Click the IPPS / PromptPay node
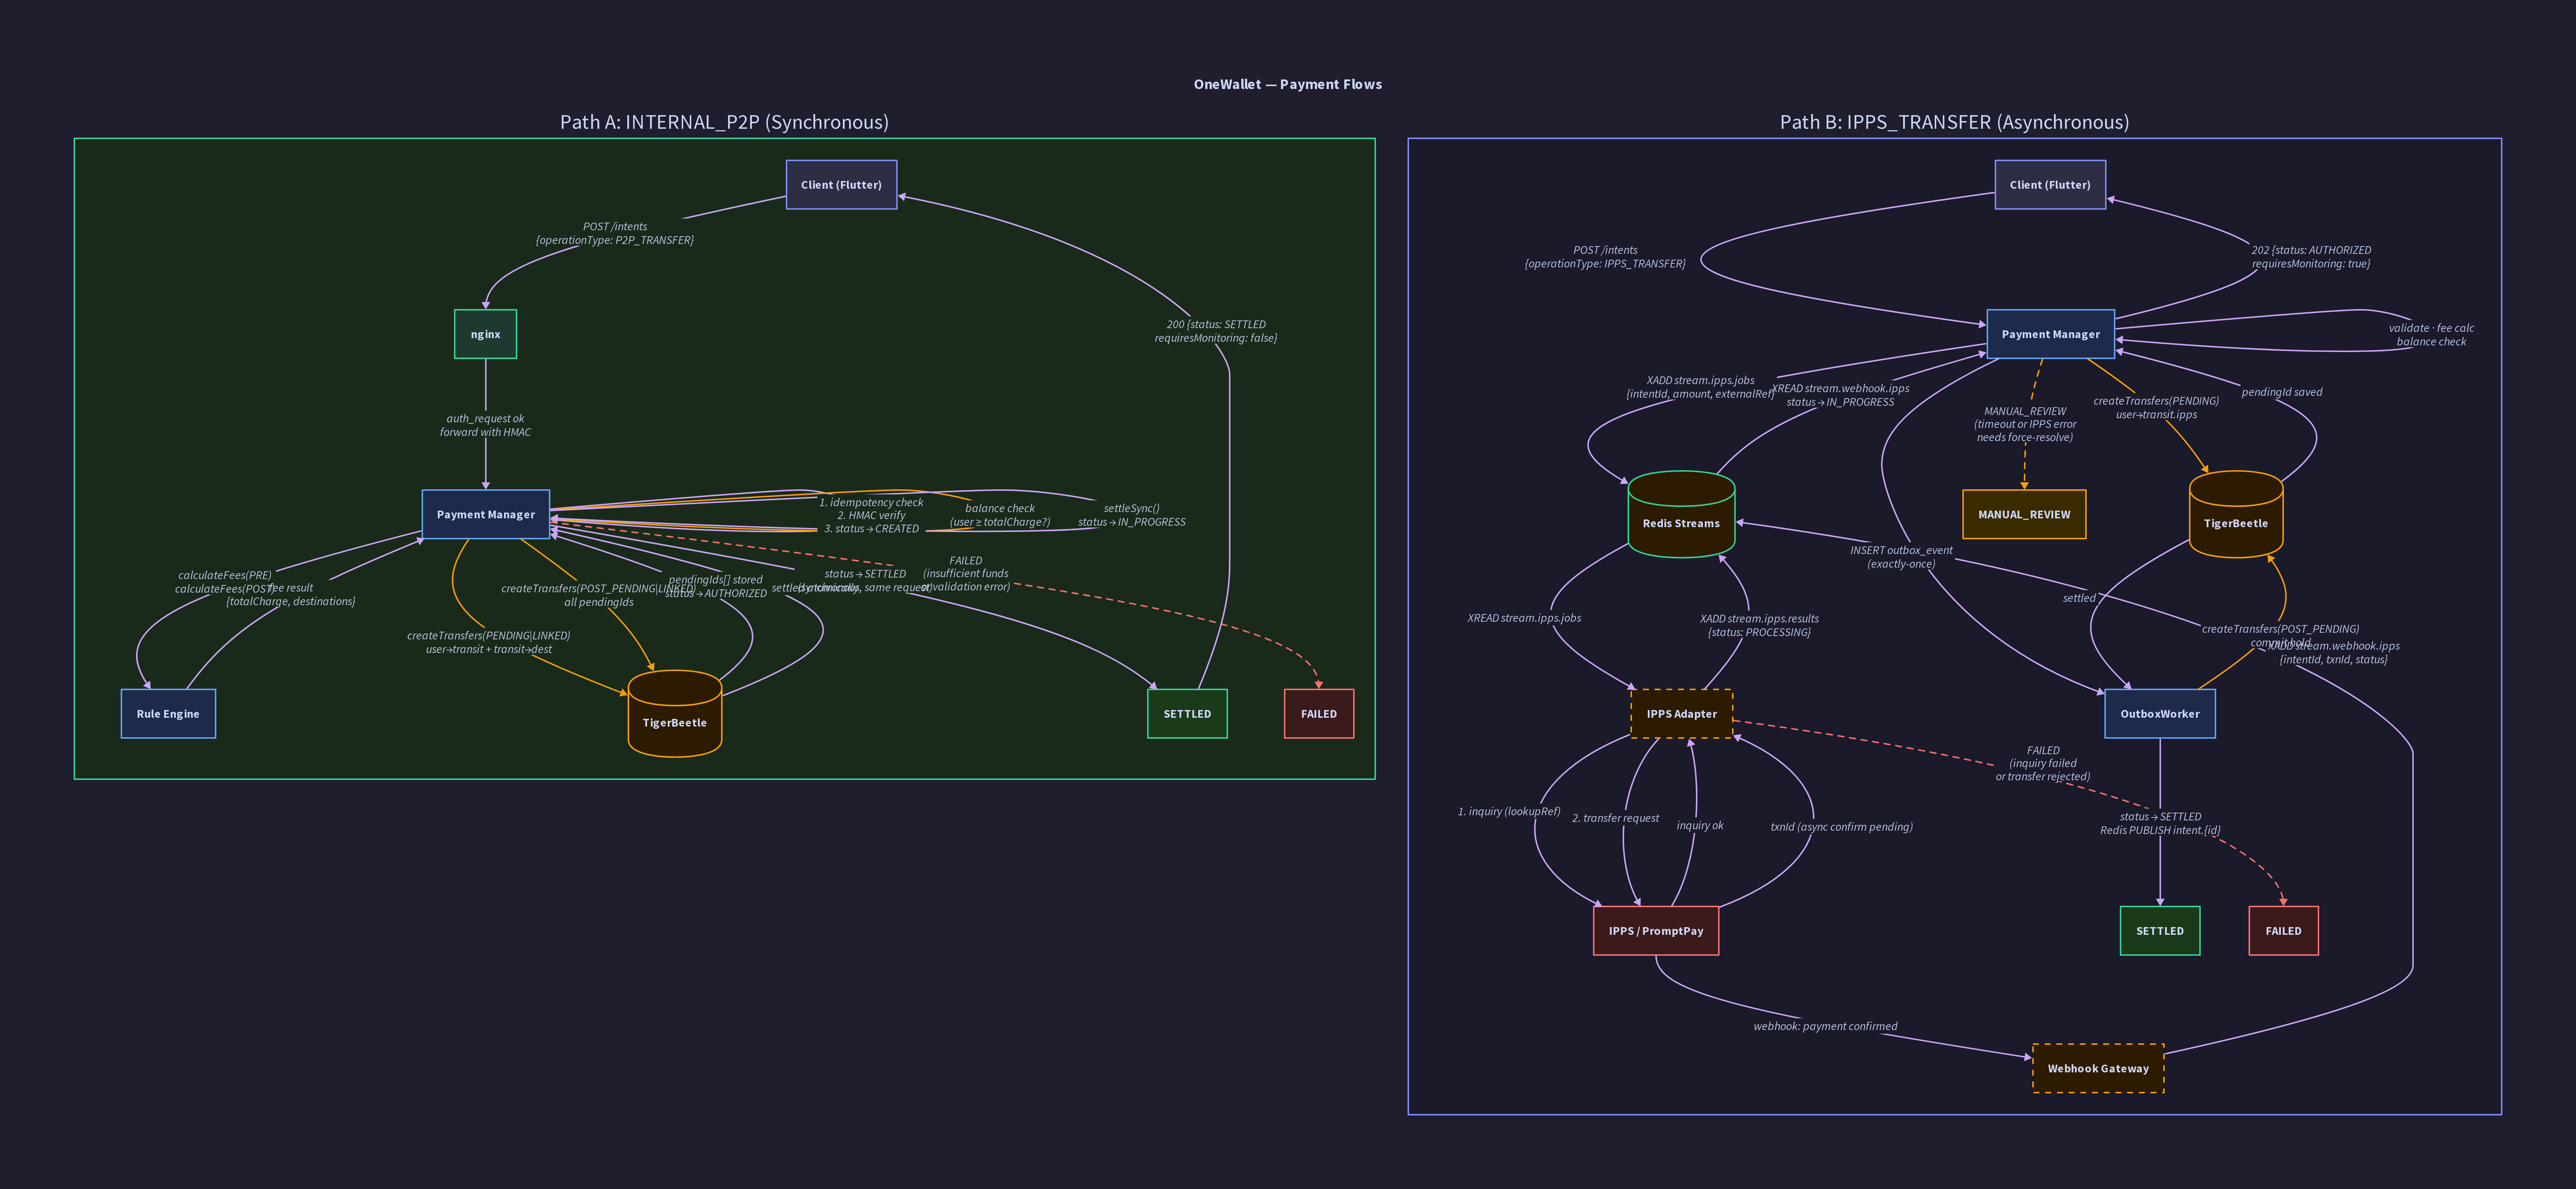The width and height of the screenshot is (2576, 1189). click(1656, 931)
